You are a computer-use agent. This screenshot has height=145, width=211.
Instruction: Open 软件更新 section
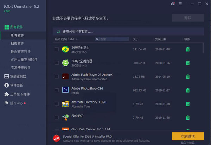click(x=17, y=85)
